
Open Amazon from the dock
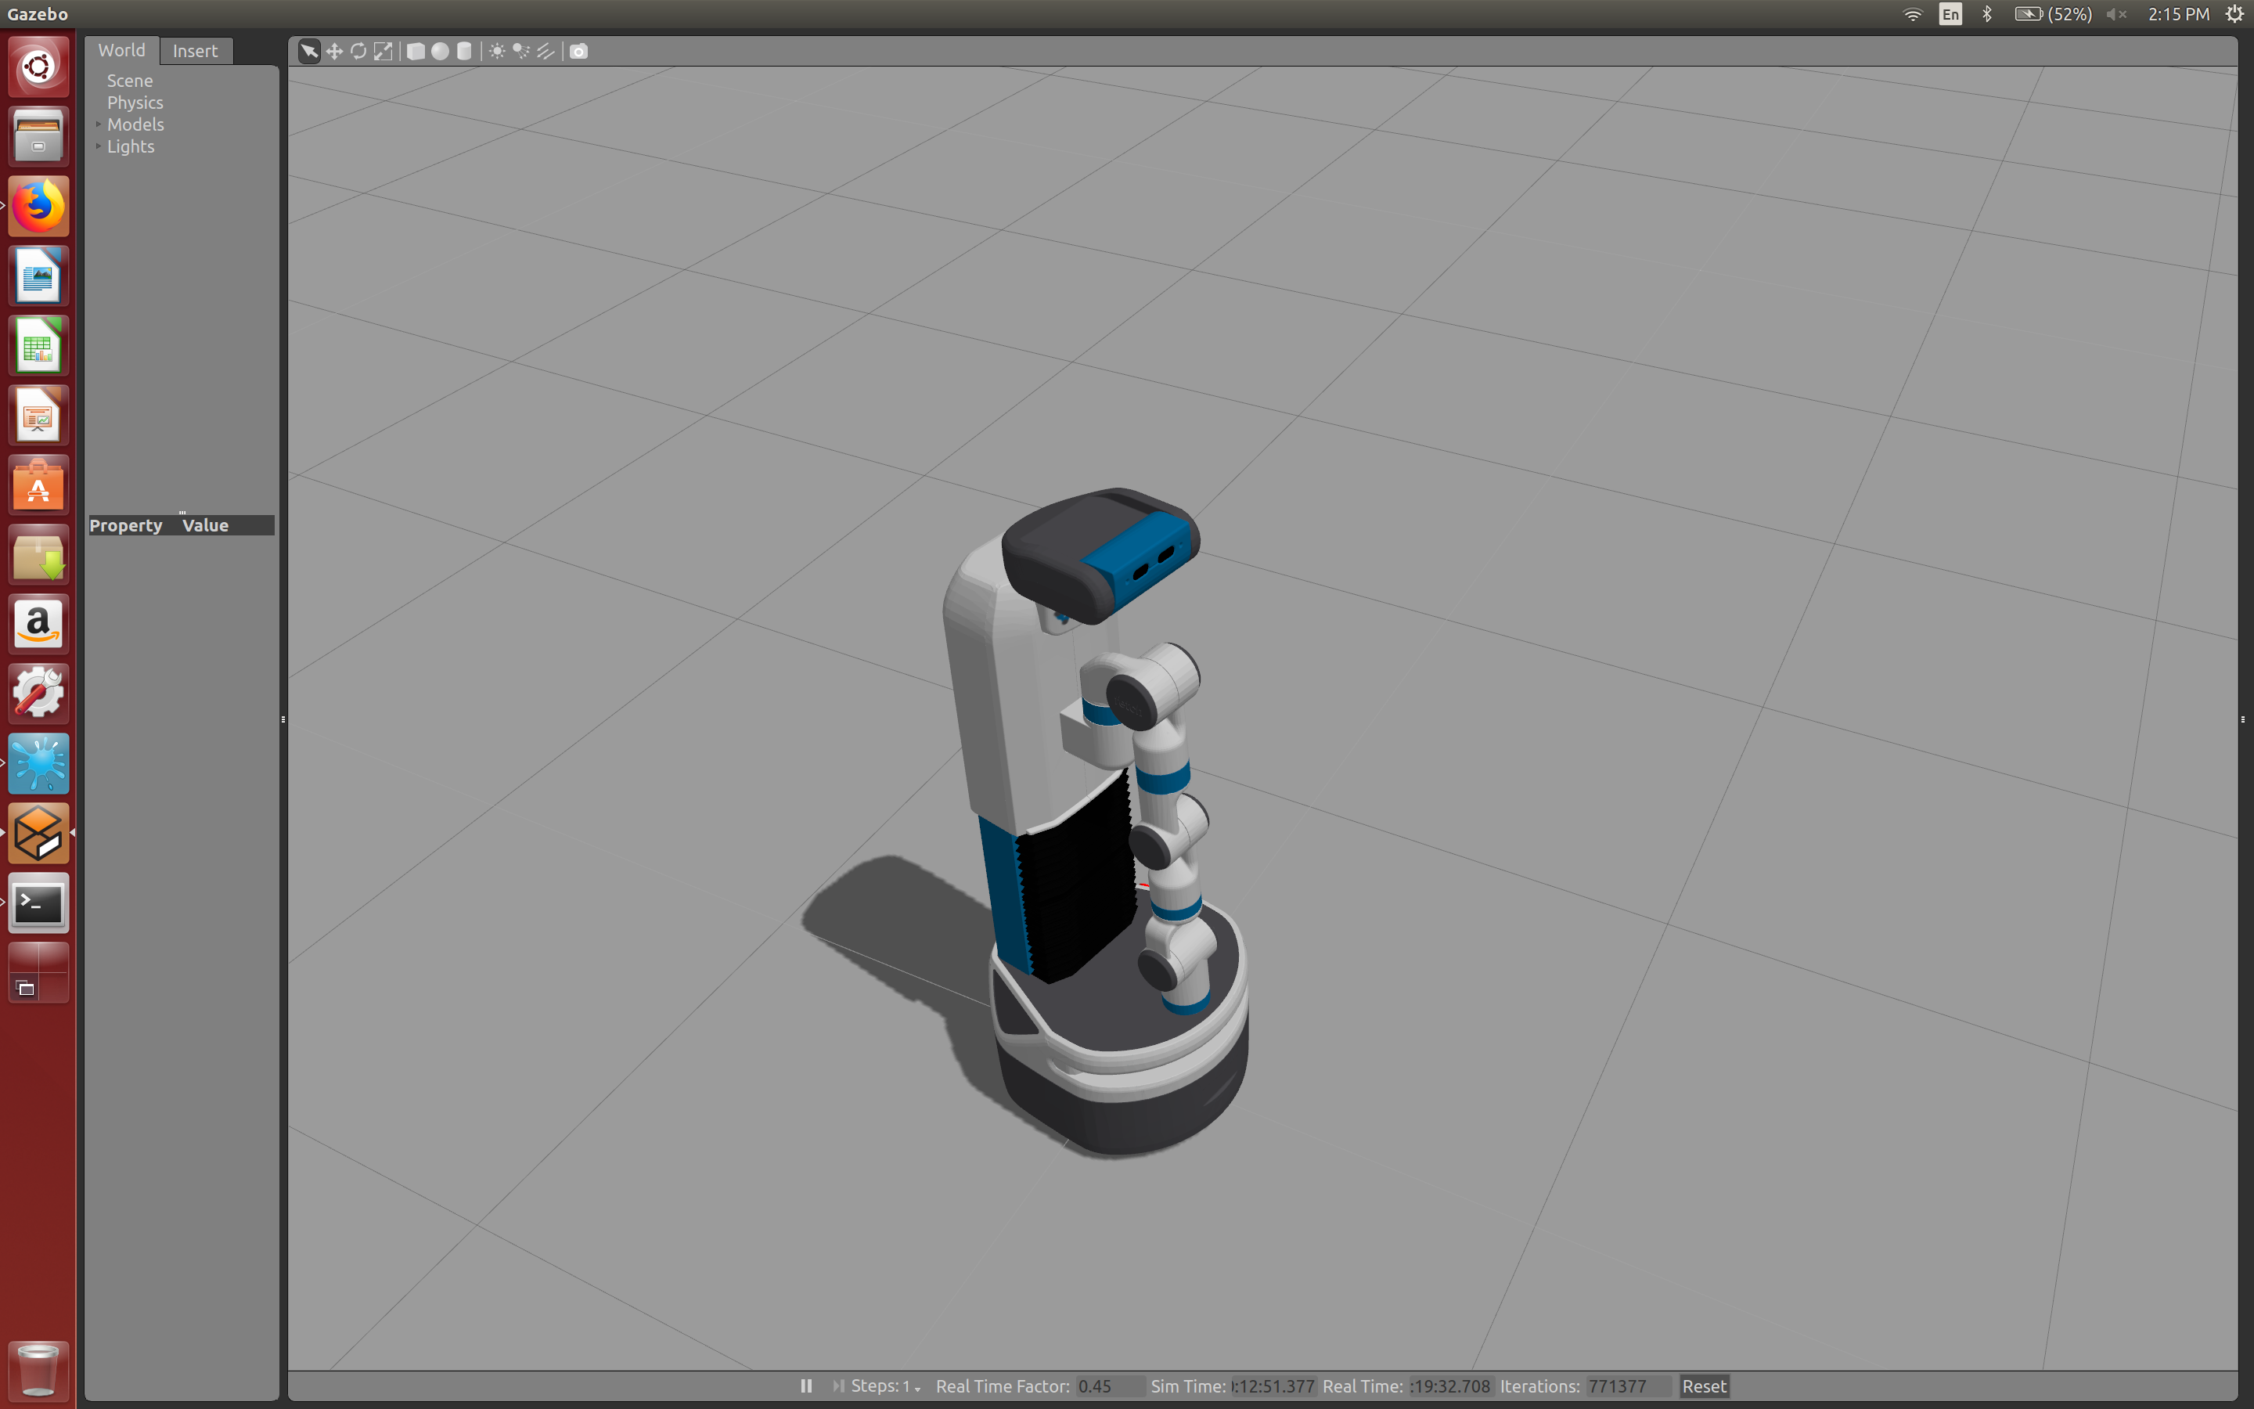pos(38,625)
